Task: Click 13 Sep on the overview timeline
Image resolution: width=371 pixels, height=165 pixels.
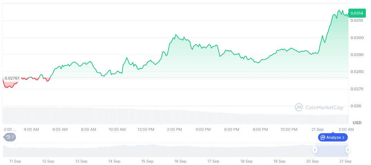Action: [81, 161]
